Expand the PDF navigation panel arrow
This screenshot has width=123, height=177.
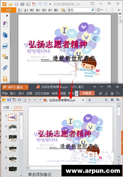[7, 16]
